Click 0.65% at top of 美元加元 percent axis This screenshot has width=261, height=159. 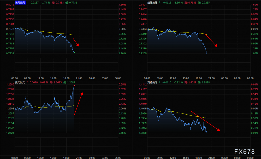(122, 84)
